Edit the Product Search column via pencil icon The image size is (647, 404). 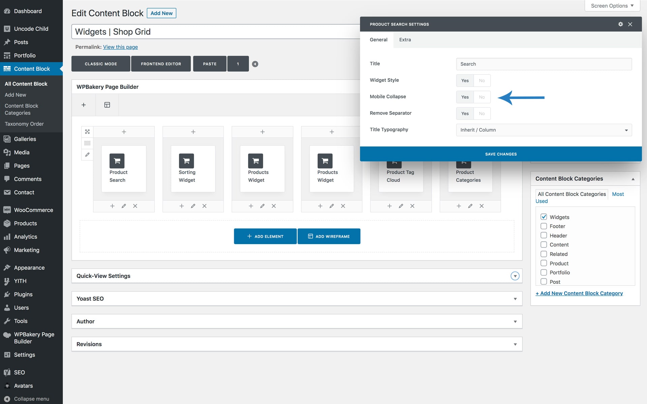(124, 206)
